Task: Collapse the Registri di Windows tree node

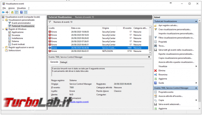Action: coord(3,29)
